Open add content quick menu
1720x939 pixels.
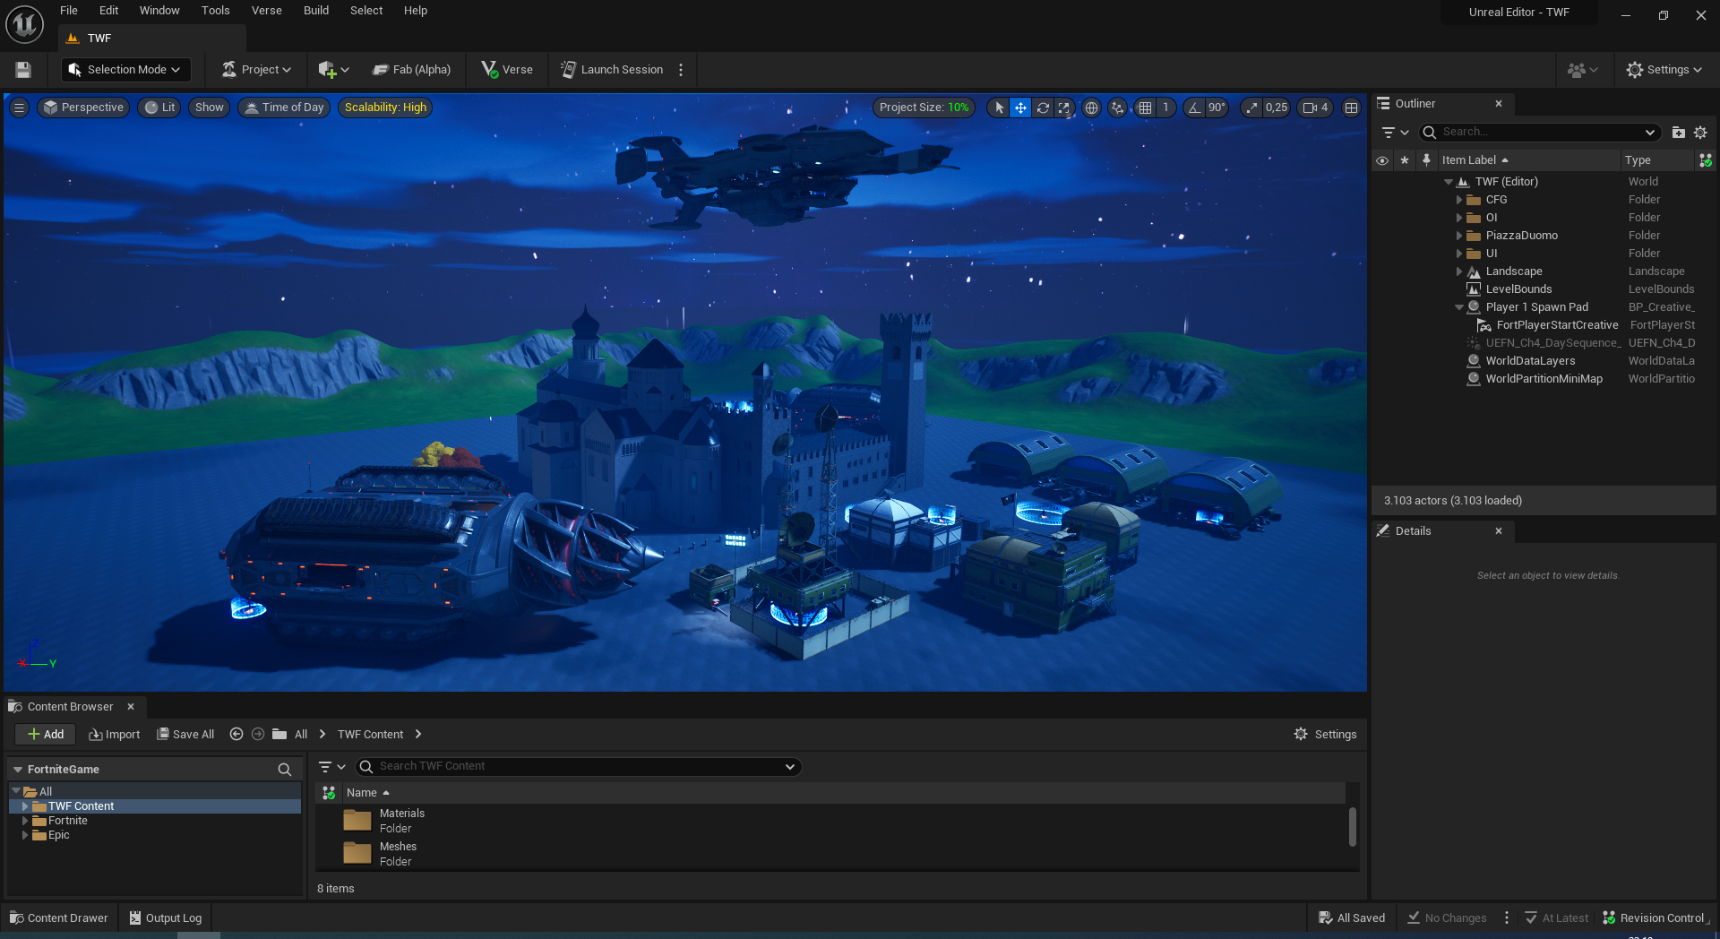click(x=333, y=69)
